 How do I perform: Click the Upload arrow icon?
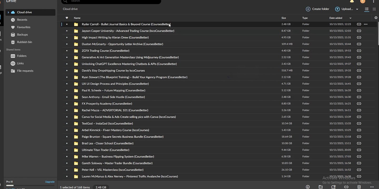point(337,9)
